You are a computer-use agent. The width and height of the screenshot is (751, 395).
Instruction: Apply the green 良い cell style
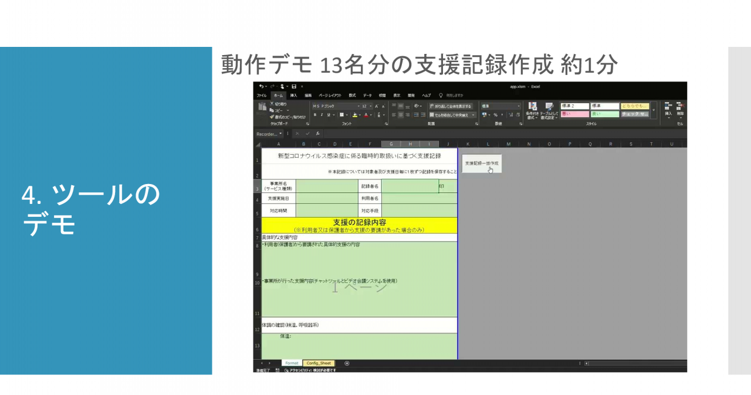click(x=605, y=114)
